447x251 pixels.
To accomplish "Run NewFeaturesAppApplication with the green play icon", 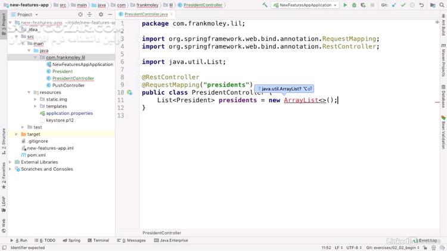I will [345, 5].
